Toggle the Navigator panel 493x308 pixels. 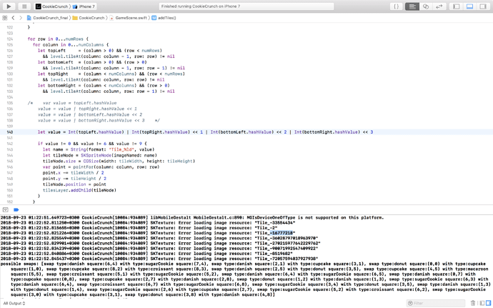tap(457, 6)
